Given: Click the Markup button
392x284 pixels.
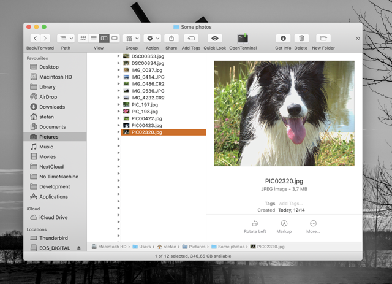Looking at the screenshot, I should click(284, 227).
